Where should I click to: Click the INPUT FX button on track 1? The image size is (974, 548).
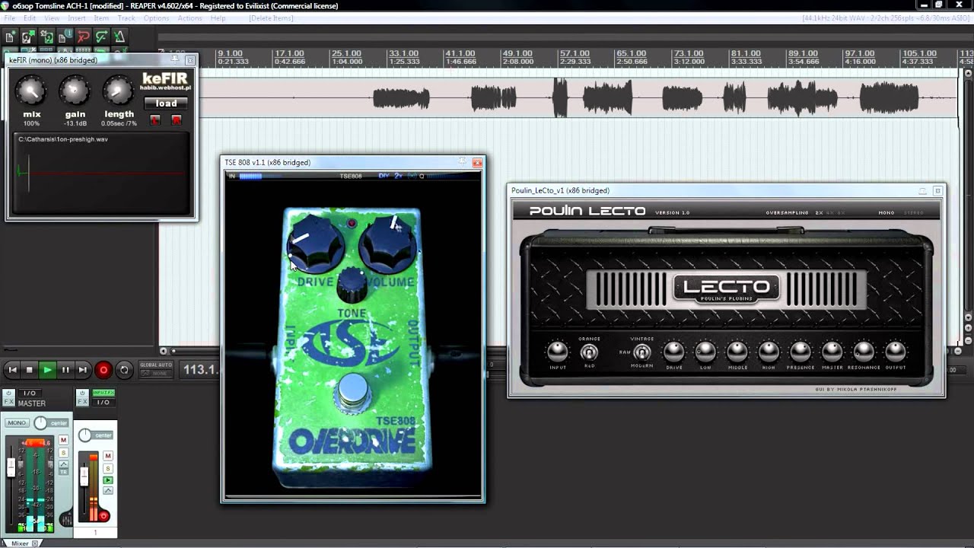pyautogui.click(x=103, y=392)
